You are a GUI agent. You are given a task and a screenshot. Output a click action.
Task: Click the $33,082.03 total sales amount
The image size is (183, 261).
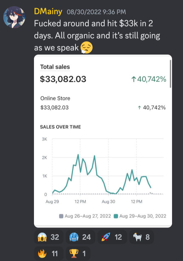coord(63,79)
